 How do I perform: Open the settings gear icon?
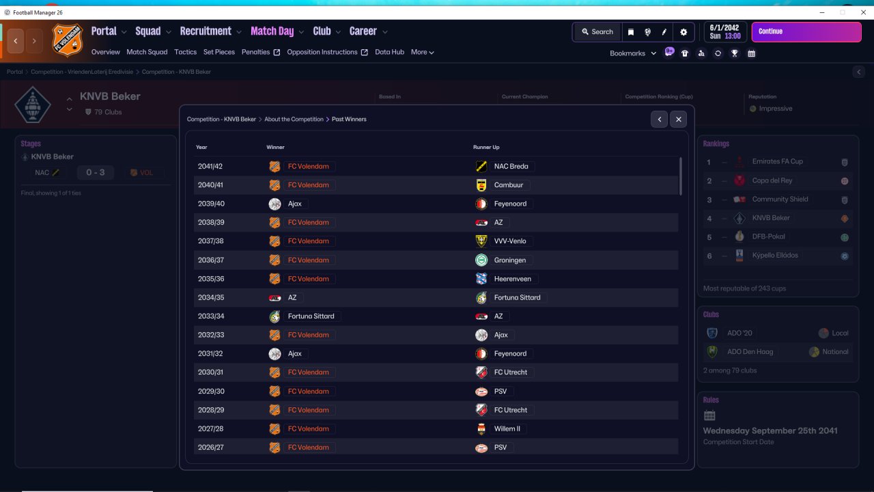683,32
